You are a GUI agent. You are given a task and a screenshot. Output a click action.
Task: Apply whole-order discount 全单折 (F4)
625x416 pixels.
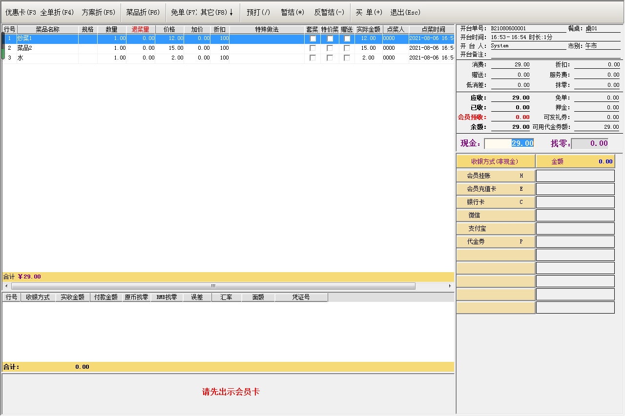pos(57,12)
